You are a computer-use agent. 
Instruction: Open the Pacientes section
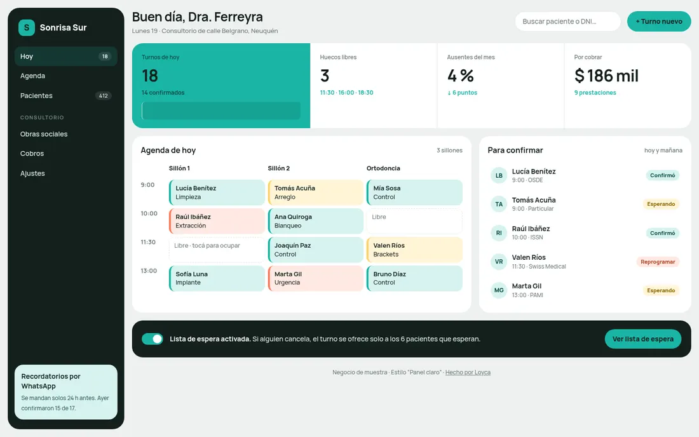click(66, 96)
